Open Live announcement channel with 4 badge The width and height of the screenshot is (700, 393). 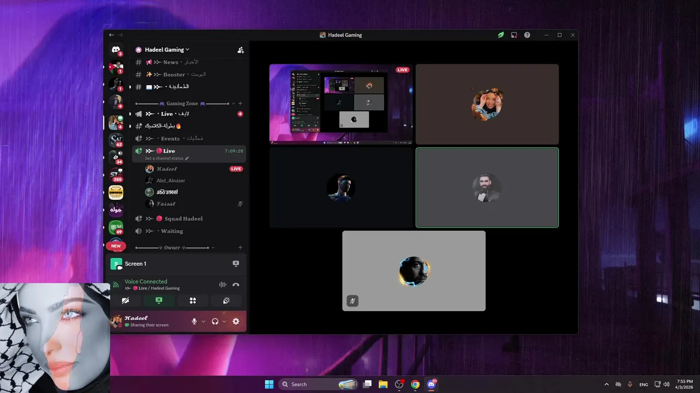(x=189, y=114)
